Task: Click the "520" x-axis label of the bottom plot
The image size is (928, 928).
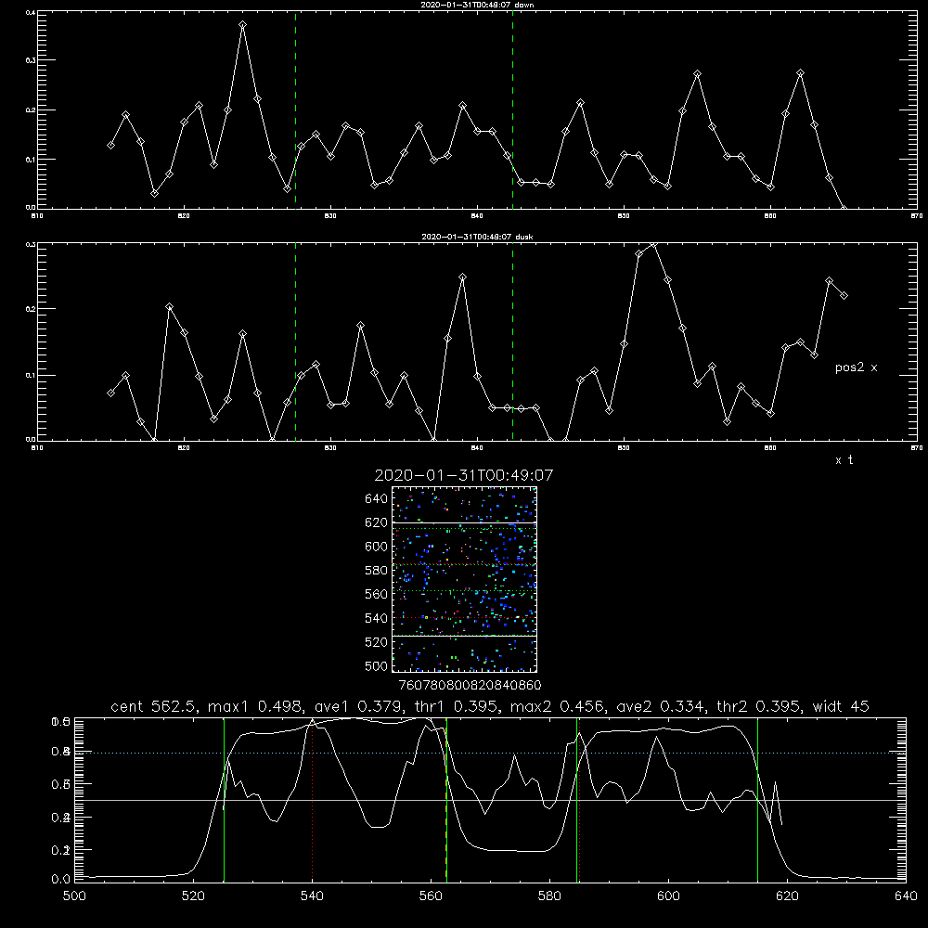Action: tap(193, 896)
